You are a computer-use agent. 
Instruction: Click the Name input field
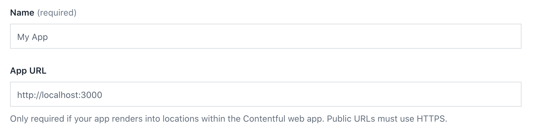pyautogui.click(x=265, y=36)
